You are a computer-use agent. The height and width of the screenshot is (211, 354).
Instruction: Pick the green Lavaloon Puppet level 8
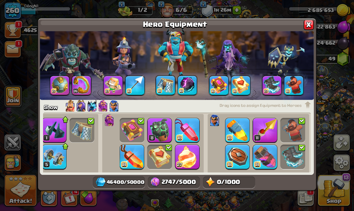pyautogui.click(x=160, y=130)
